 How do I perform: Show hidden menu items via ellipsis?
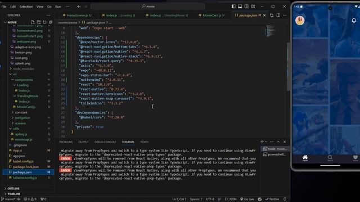67,7
